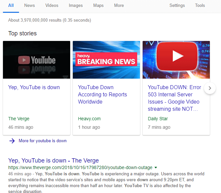Click the 'About 3,970,000,000 results' text
This screenshot has height=193, width=221.
[x=50, y=20]
